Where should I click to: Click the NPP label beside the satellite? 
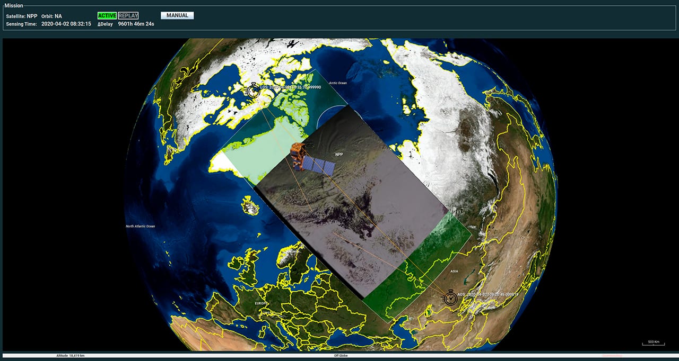(x=339, y=155)
